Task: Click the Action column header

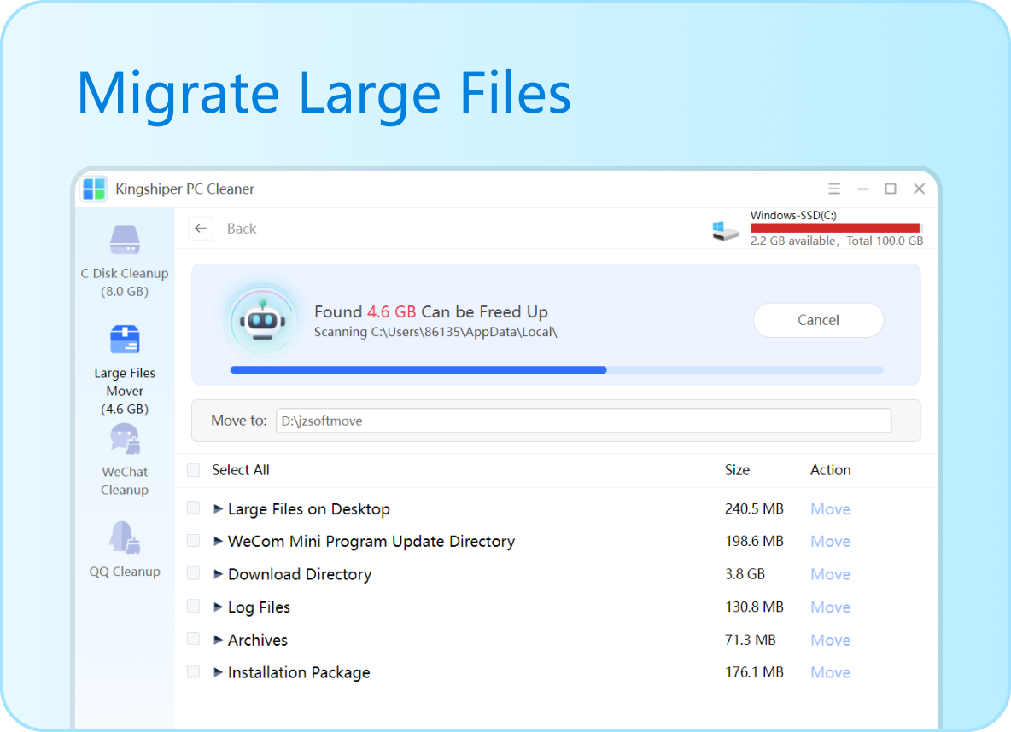Action: 831,470
